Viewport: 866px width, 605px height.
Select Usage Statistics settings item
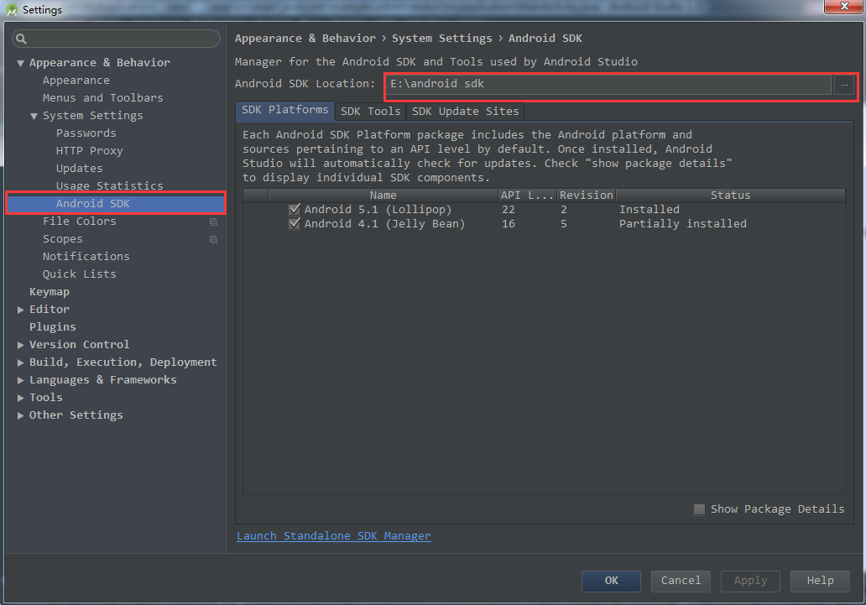click(x=109, y=186)
